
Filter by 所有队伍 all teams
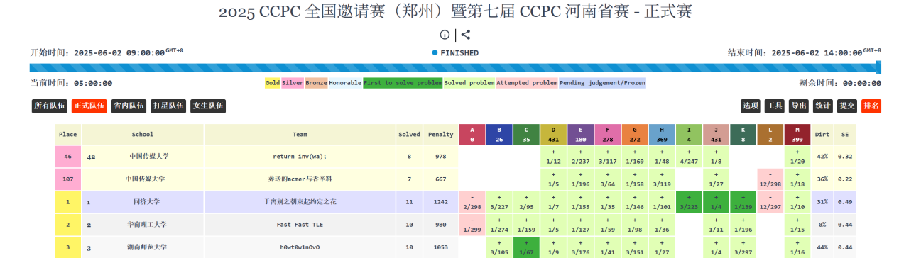click(50, 106)
